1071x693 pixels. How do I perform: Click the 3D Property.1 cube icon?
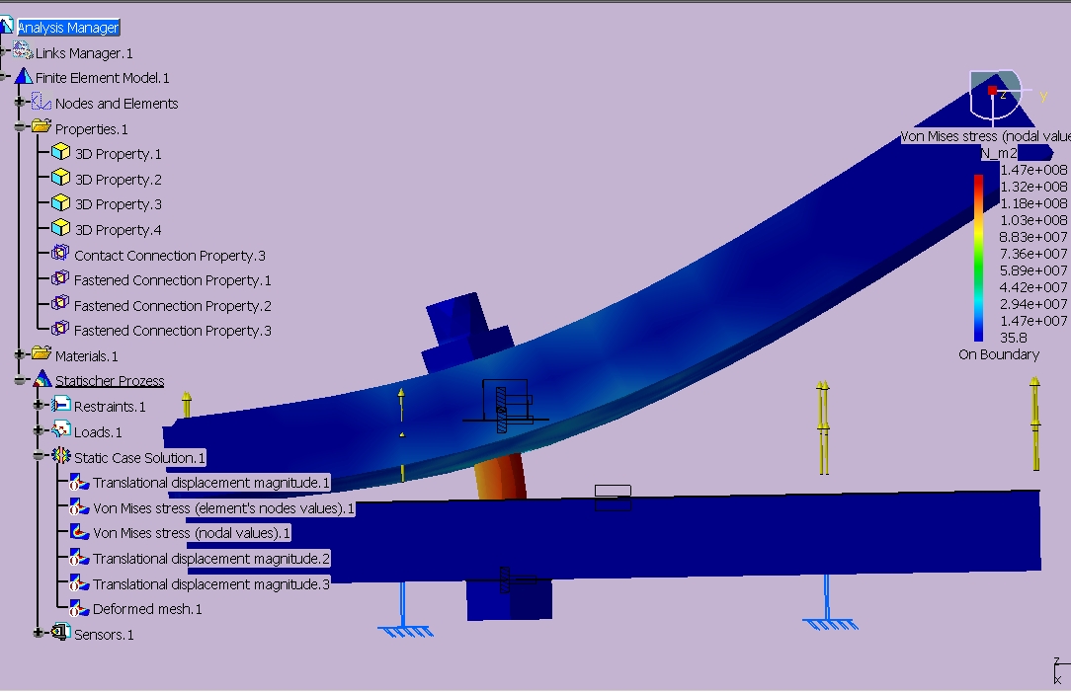[x=61, y=152]
